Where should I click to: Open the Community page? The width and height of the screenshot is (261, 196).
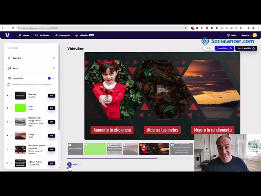(62, 35)
